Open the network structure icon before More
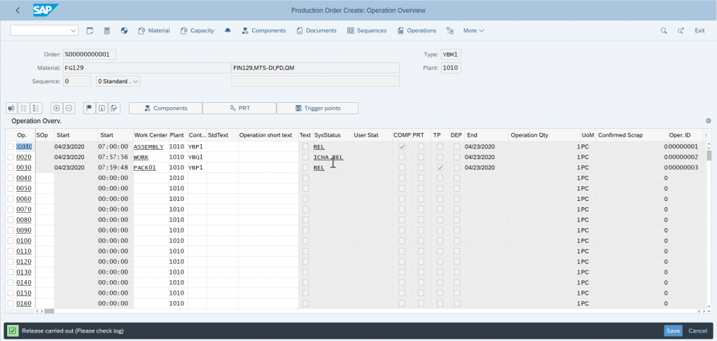717x341 pixels. 450,31
